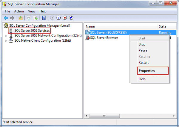Click the Network Configuration node icon
Image resolution: width=179 pixels, height=127 pixels.
(x=11, y=36)
